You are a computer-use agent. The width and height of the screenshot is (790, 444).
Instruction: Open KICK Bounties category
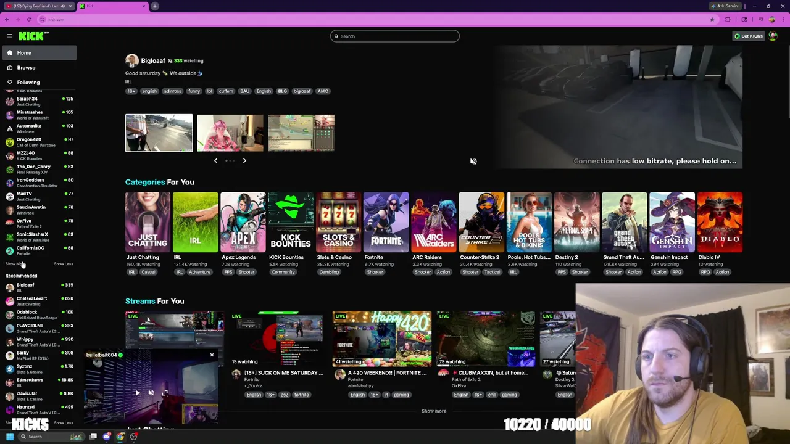(291, 223)
